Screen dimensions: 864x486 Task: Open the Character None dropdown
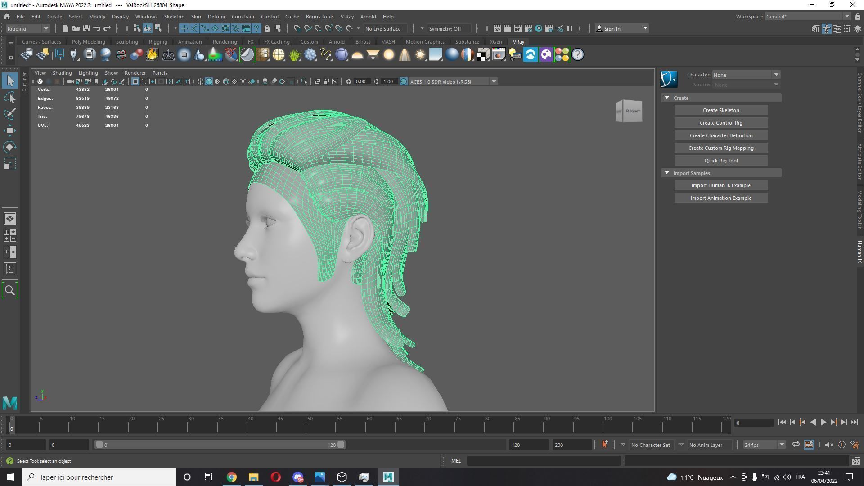[x=746, y=75]
